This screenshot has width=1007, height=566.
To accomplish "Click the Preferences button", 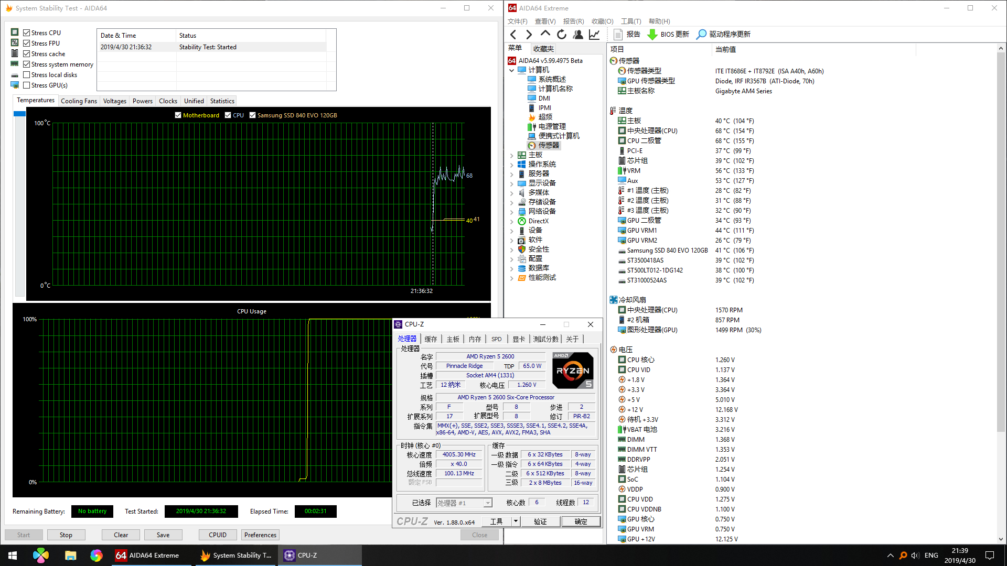I will point(260,535).
